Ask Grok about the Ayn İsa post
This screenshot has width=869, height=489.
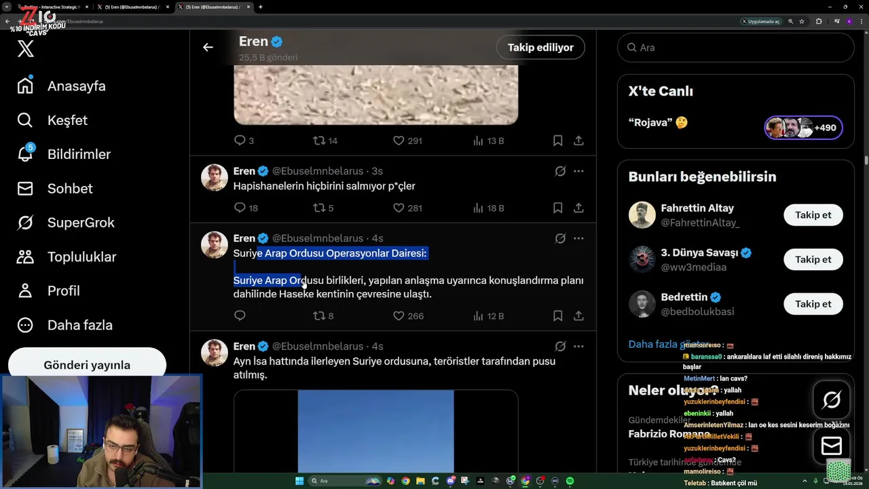(560, 346)
